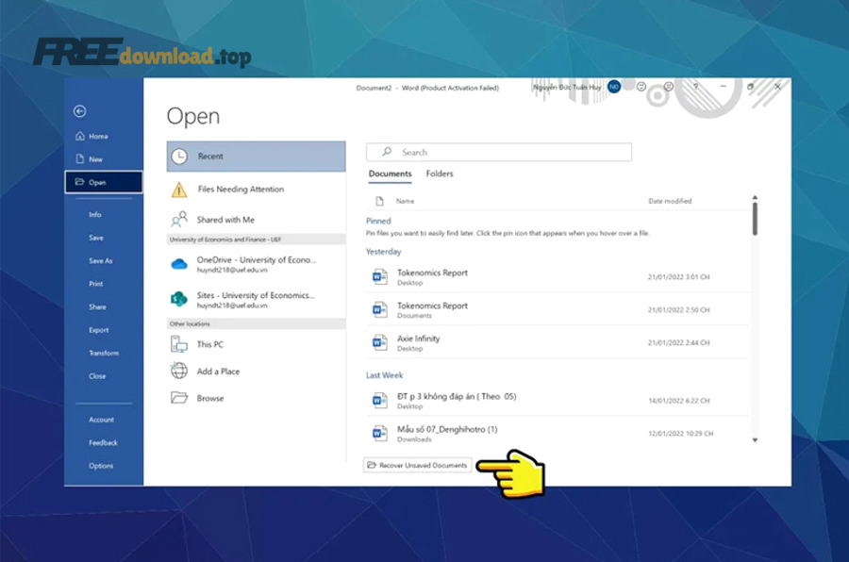
Task: Open the Axie Infinity document
Action: point(558,342)
